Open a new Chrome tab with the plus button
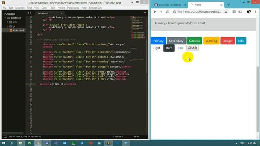This screenshot has height=146, width=260. pyautogui.click(x=228, y=5)
